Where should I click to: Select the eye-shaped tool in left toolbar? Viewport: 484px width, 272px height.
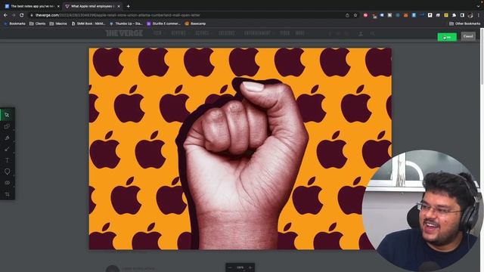7,183
